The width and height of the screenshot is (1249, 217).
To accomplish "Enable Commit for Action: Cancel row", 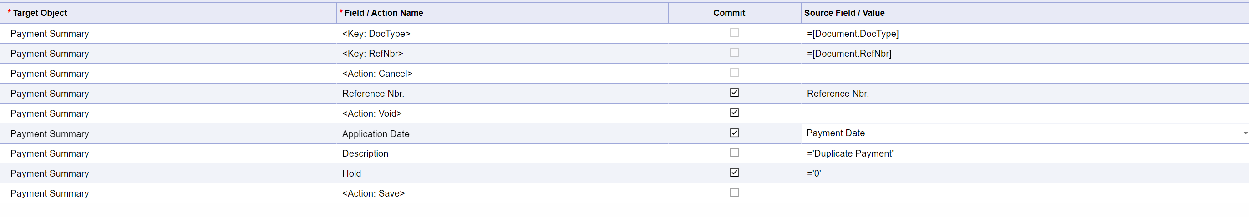I will tap(734, 73).
